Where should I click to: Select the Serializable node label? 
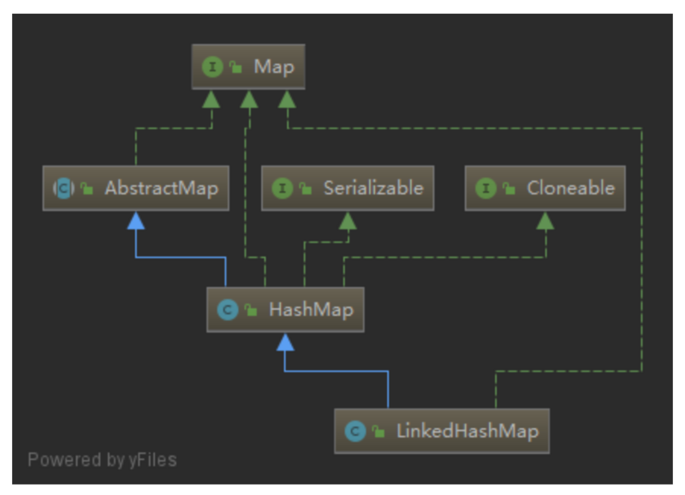[x=372, y=188]
